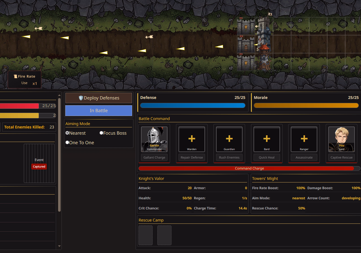
Task: Add a Guardian to the empty slot
Action: (229, 139)
